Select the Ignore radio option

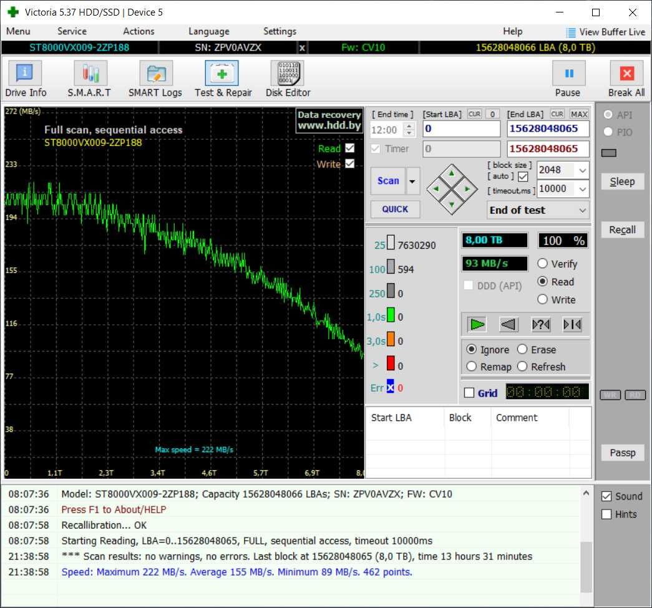(471, 349)
